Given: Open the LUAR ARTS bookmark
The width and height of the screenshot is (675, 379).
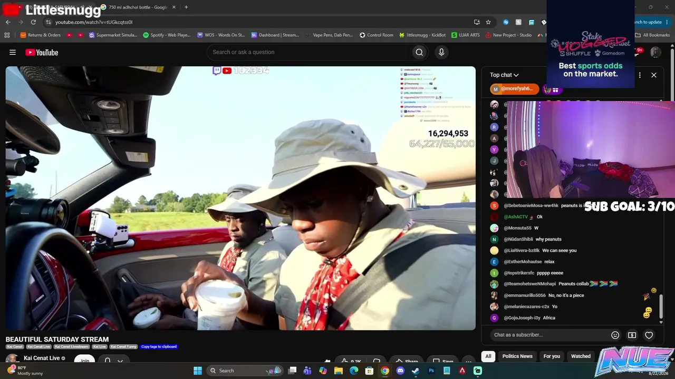Looking at the screenshot, I should pyautogui.click(x=466, y=35).
